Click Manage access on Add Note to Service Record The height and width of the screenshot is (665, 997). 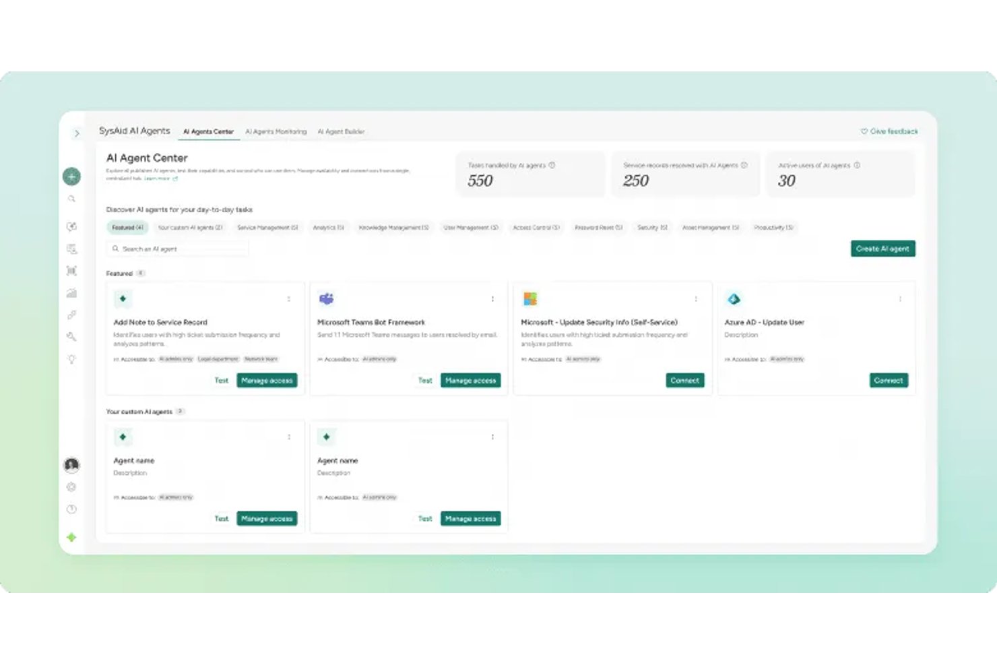pos(267,381)
